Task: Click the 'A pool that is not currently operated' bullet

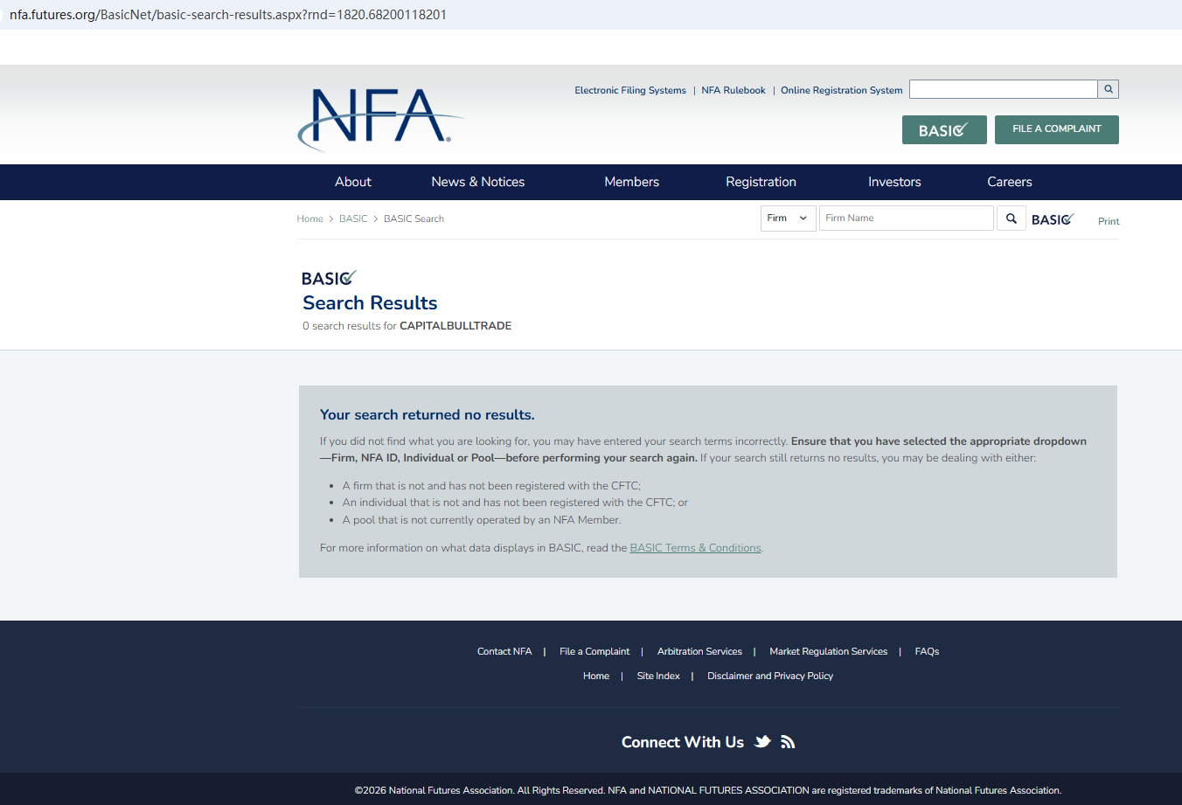Action: (x=482, y=520)
